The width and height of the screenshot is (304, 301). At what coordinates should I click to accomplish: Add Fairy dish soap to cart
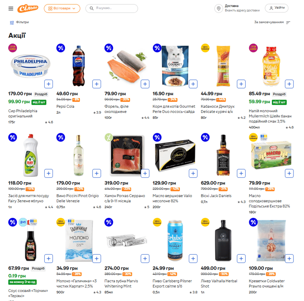click(x=49, y=173)
